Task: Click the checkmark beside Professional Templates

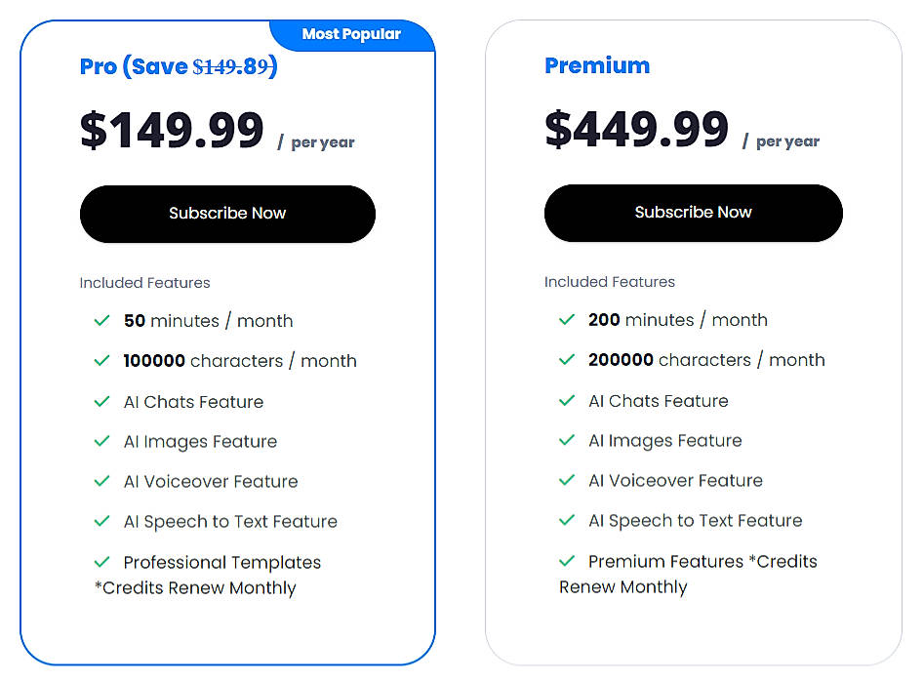Action: 101,562
